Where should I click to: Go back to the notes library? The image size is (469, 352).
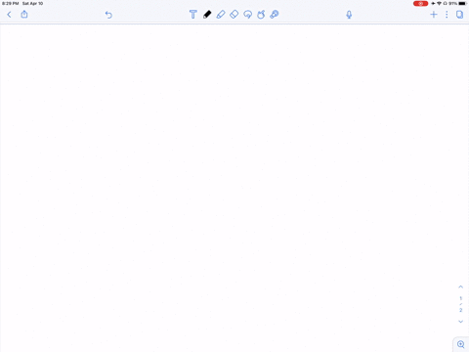point(9,15)
